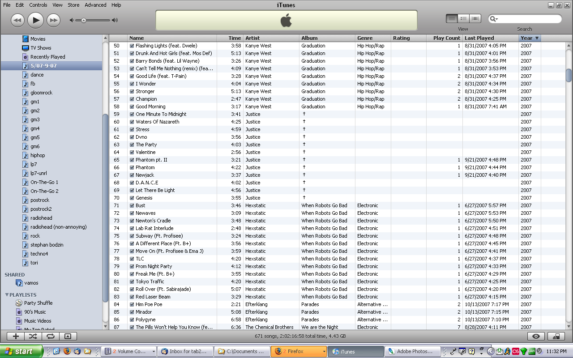Uncheck Mirador song checkbox
Viewport: 573px width, 358px height.
pyautogui.click(x=132, y=312)
